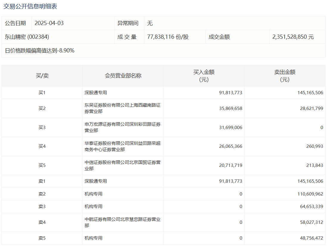329x248 pixels.
Task: Open 中航证券北京慧忠路 branch entry
Action: tap(122, 222)
